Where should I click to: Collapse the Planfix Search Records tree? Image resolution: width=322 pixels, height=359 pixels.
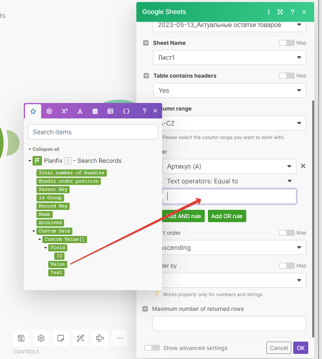click(30, 161)
